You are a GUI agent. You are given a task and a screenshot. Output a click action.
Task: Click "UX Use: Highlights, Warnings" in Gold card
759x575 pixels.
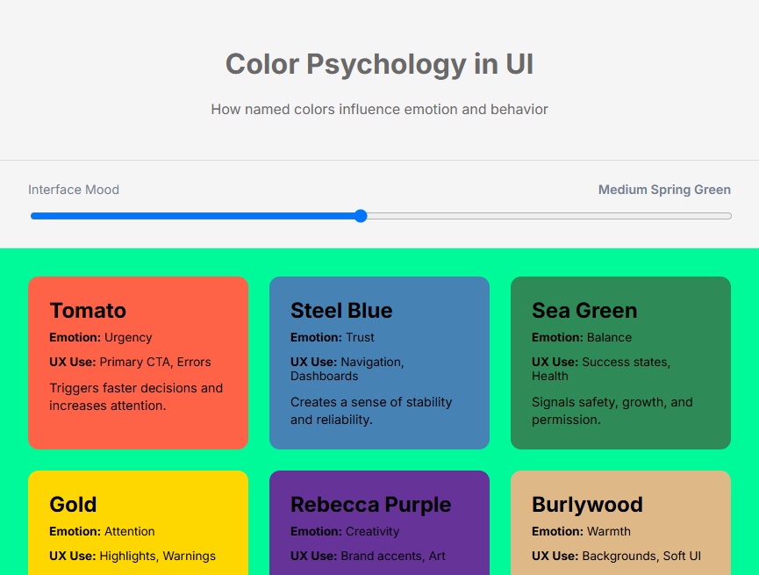click(132, 556)
